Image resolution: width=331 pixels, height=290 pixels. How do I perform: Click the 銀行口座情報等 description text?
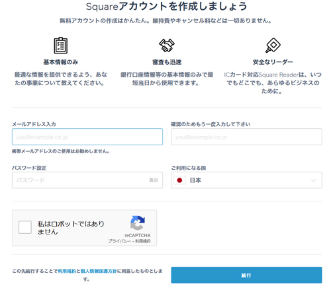(167, 79)
